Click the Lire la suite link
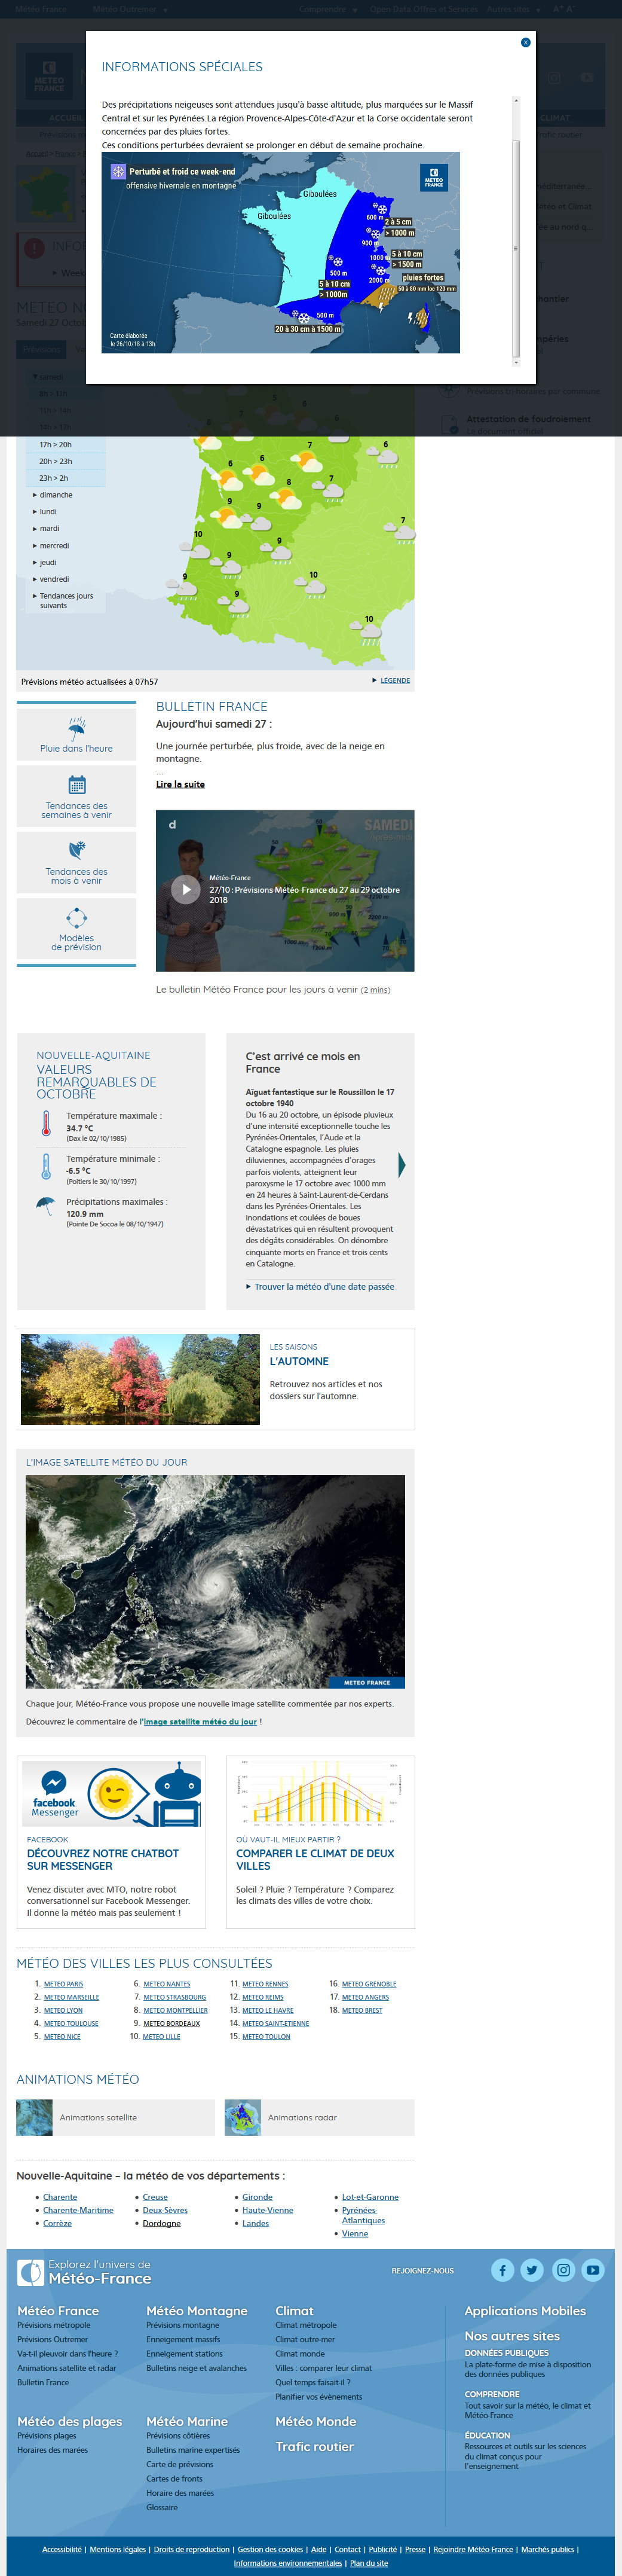Viewport: 622px width, 2576px height. [x=180, y=785]
